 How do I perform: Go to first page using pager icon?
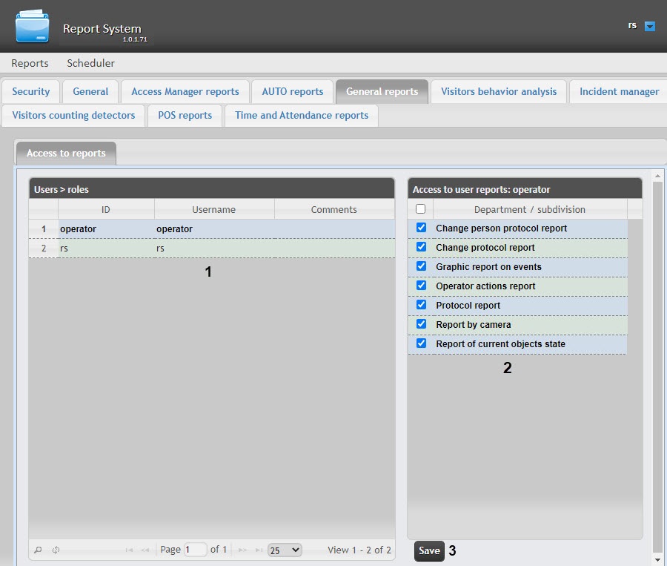(x=130, y=550)
